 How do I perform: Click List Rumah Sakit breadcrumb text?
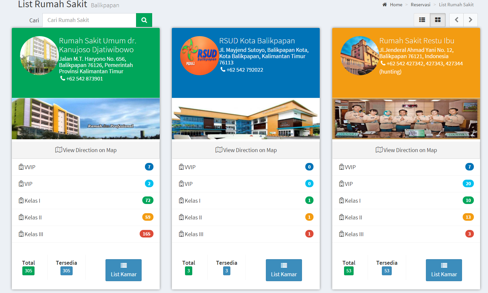456,5
